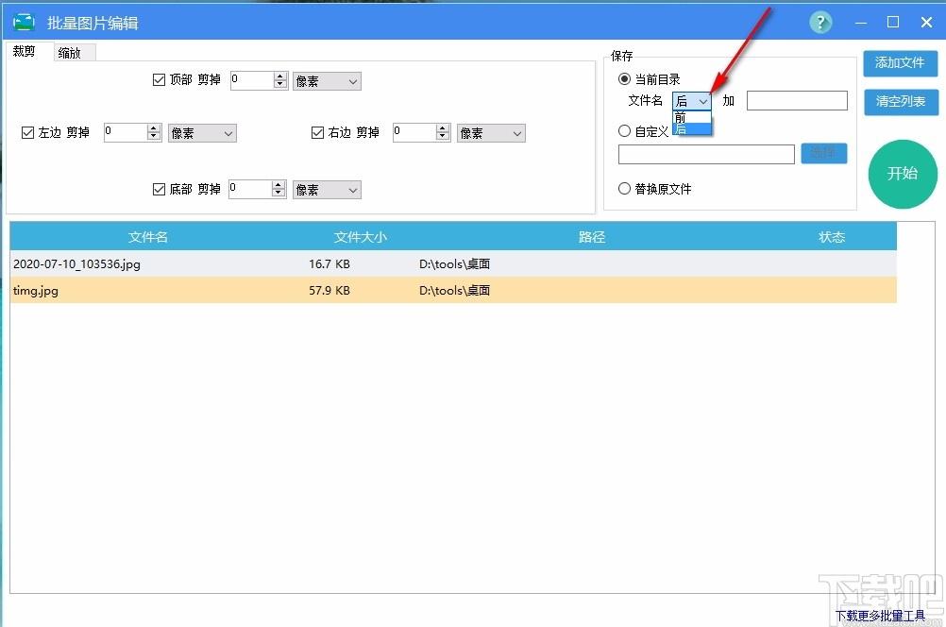Image resolution: width=946 pixels, height=627 pixels.
Task: Click the 状态 column header
Action: pos(832,237)
